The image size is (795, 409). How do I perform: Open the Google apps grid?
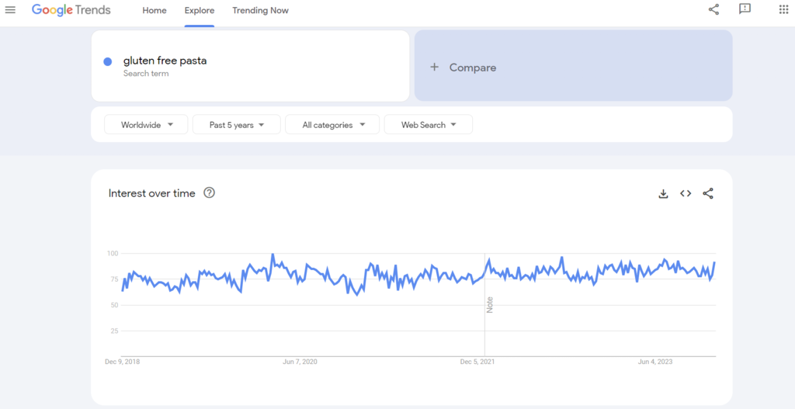tap(783, 9)
